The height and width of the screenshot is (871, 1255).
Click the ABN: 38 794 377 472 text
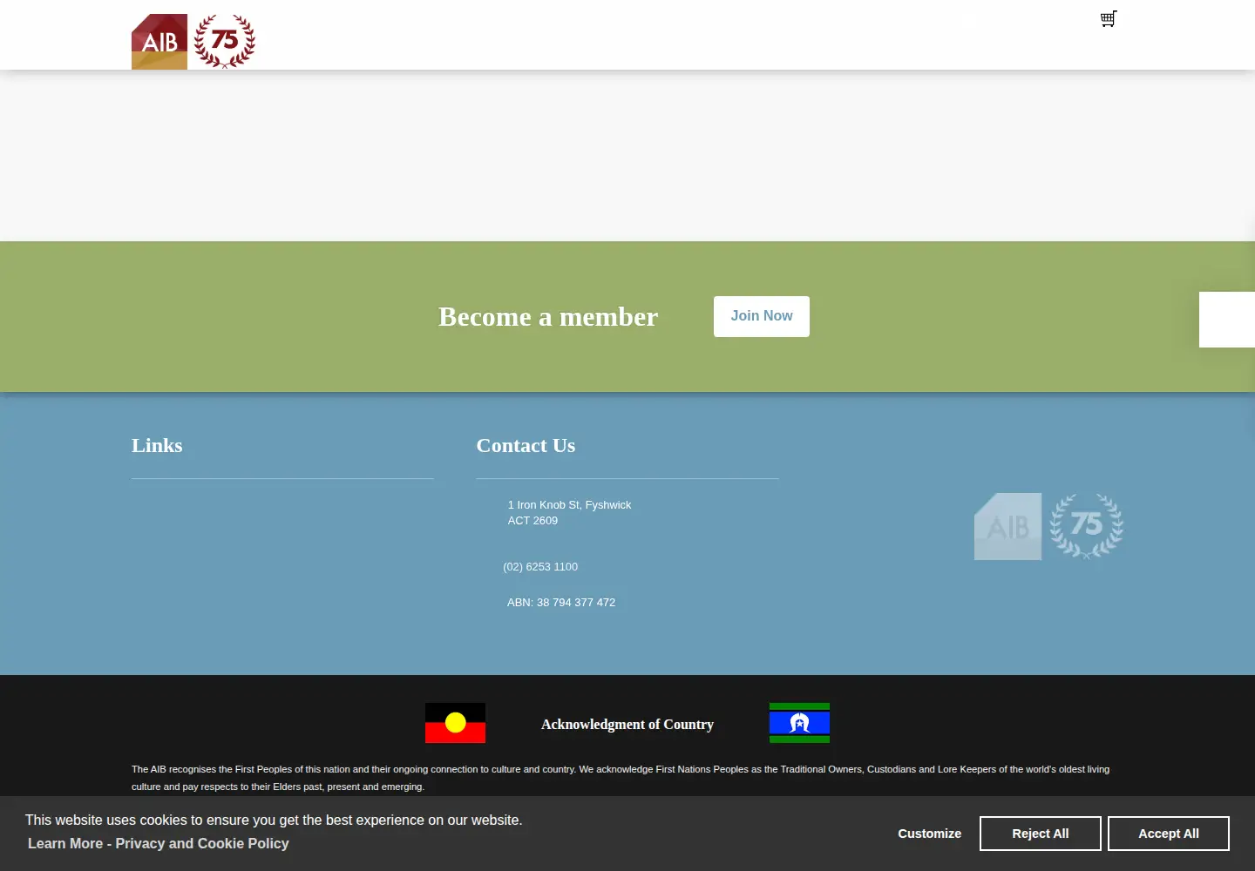[x=561, y=603]
